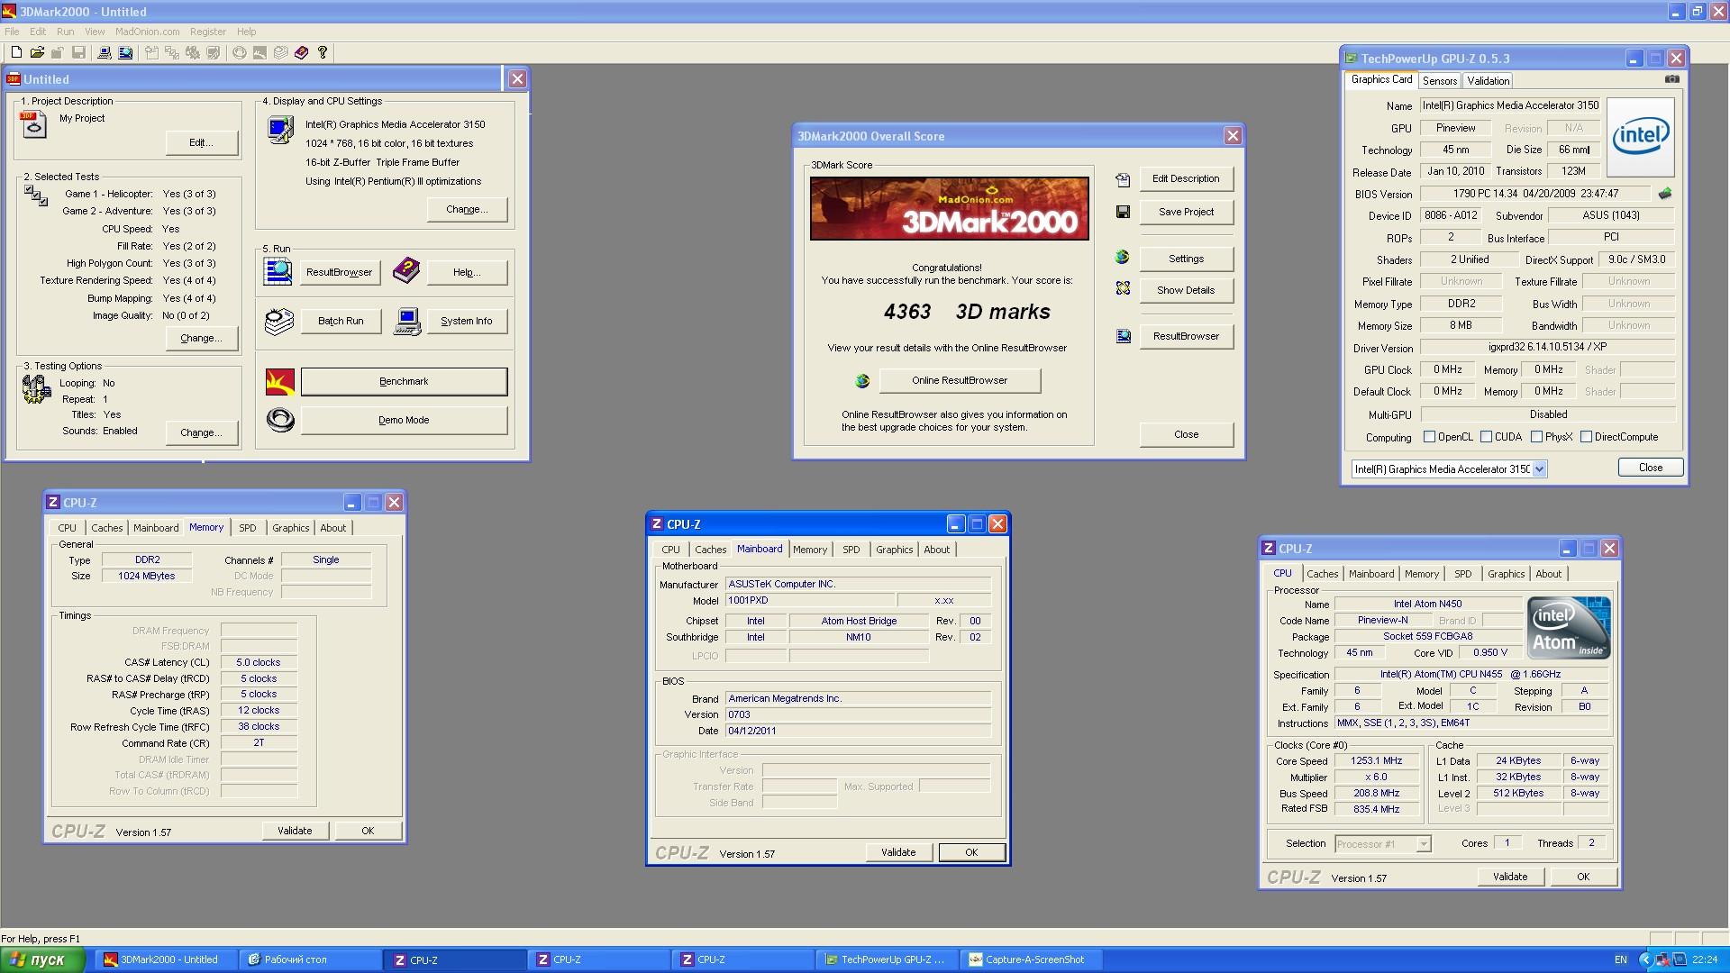Click the ResultBrowser icon in the score dialog
Viewport: 1730px width, 973px height.
click(1123, 336)
